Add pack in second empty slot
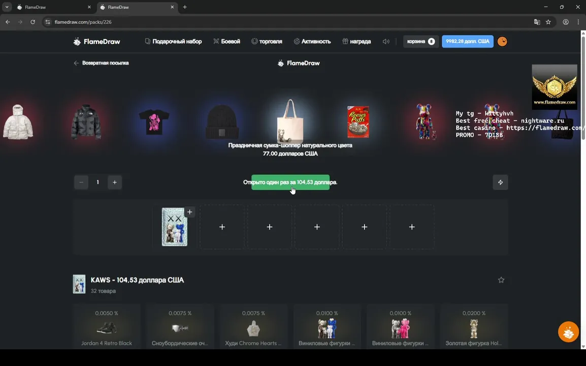This screenshot has width=586, height=366. 222,227
